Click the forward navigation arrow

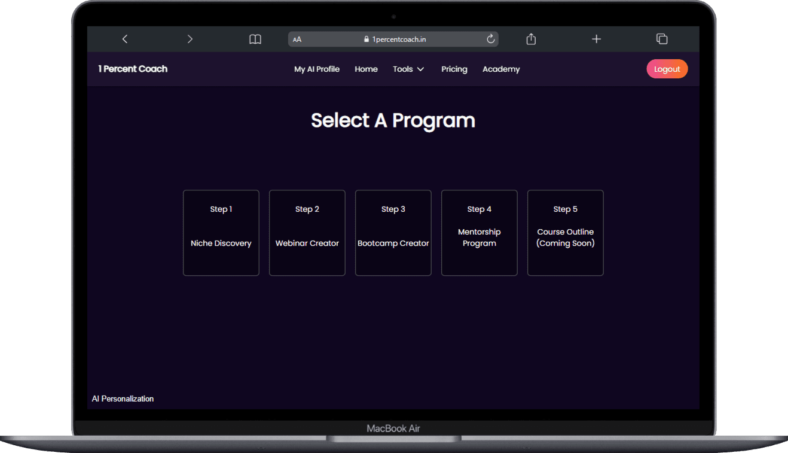pos(190,38)
